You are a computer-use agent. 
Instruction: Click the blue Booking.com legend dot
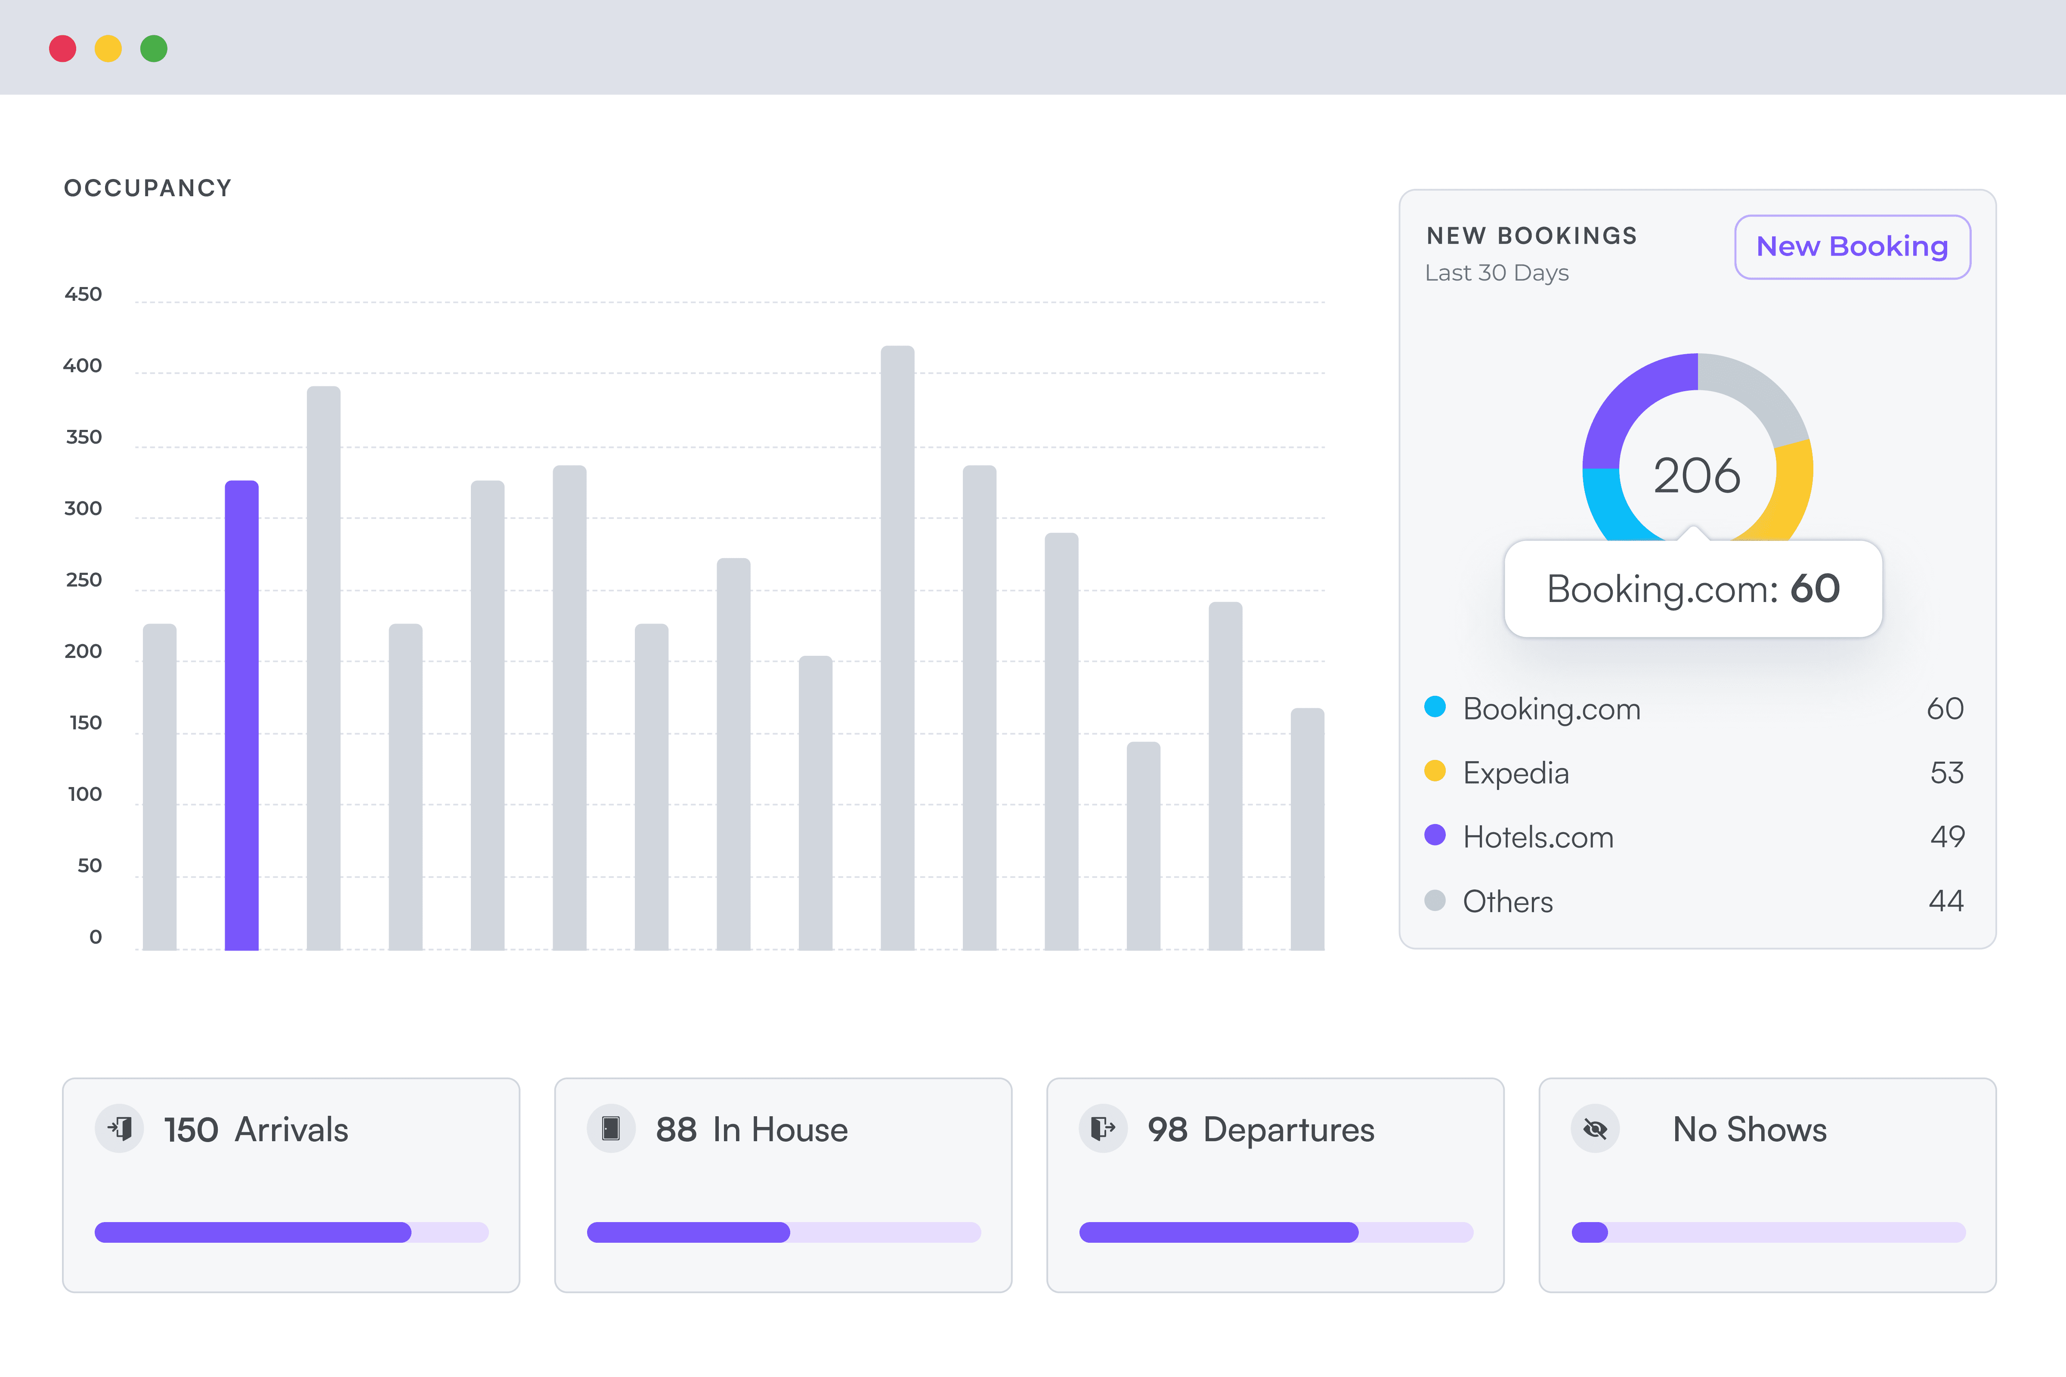(x=1435, y=707)
